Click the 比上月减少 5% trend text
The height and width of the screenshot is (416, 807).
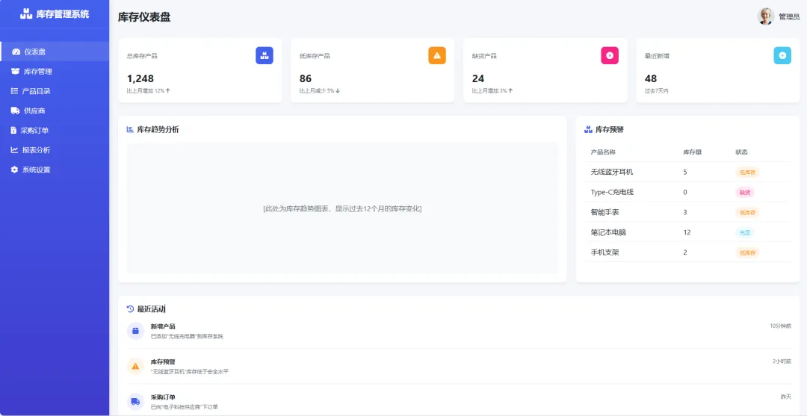[x=320, y=91]
